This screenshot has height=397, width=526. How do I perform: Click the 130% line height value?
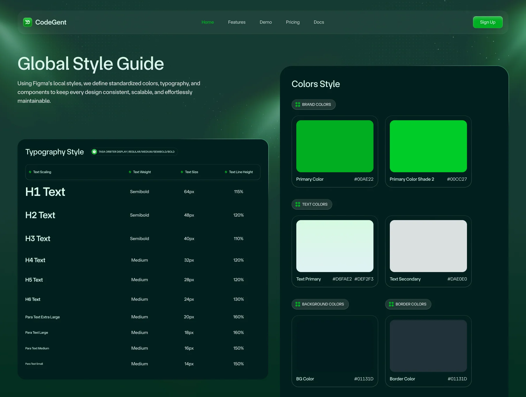[238, 299]
